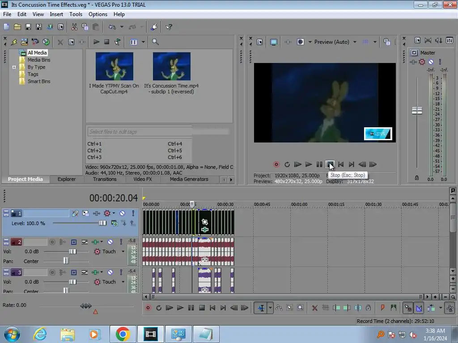Click the Get Media from Web globe icon
The image size is (458, 343).
click(46, 42)
